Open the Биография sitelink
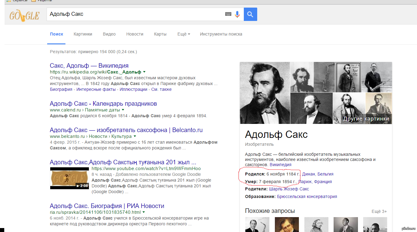The image size is (417, 232). [61, 89]
